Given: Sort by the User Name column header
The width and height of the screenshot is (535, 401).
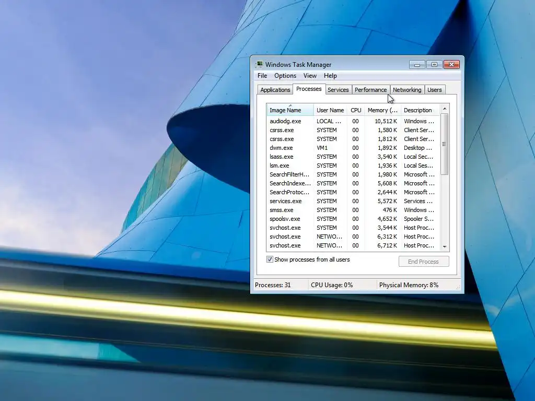Looking at the screenshot, I should [330, 110].
